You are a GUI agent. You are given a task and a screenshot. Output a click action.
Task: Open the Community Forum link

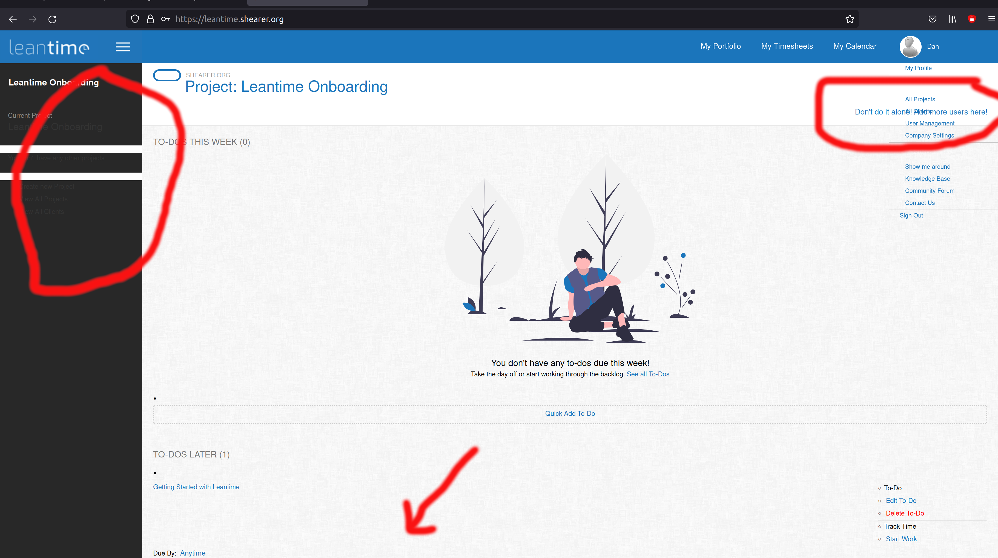[930, 191]
